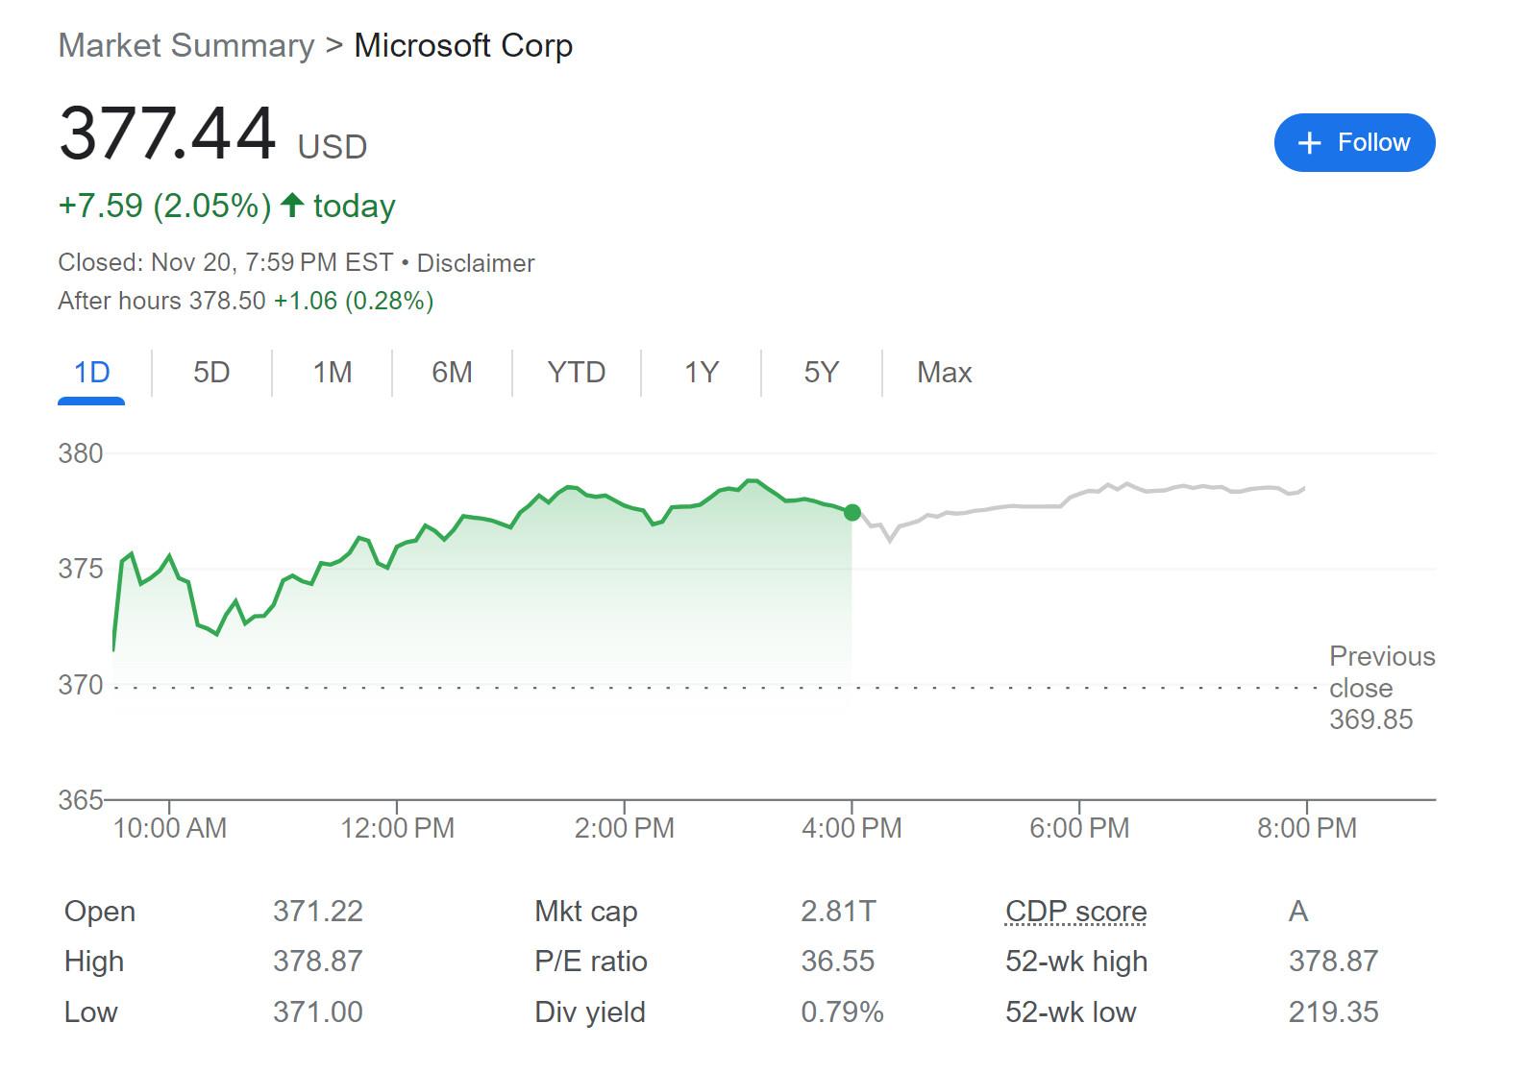The width and height of the screenshot is (1530, 1072).
Task: Open the Disclaimer link
Action: click(x=476, y=263)
